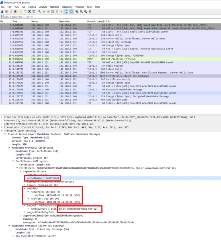Screen dimensions: 221x241
Task: Click Find a packet magnifier icon
Action: (39, 12)
